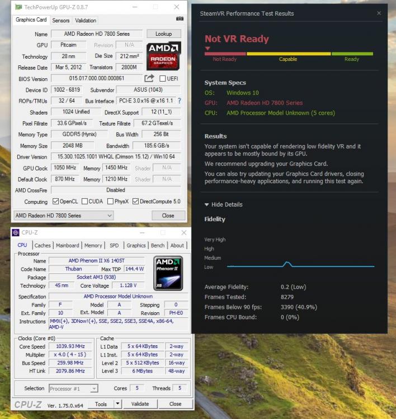
Task: Click the GPU name field AMD Radeon HD 7800 Series
Action: pyautogui.click(x=97, y=34)
